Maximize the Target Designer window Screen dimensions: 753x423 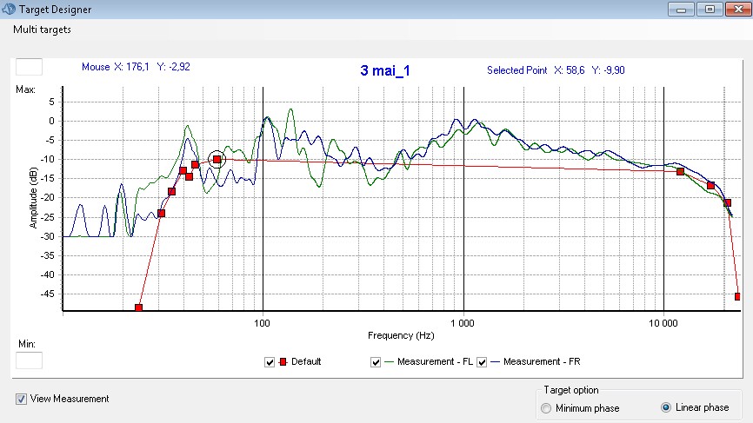[710, 9]
